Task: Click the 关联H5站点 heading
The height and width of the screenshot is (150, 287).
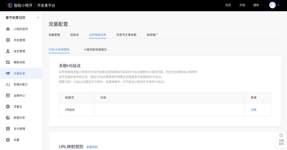Action: click(x=70, y=66)
